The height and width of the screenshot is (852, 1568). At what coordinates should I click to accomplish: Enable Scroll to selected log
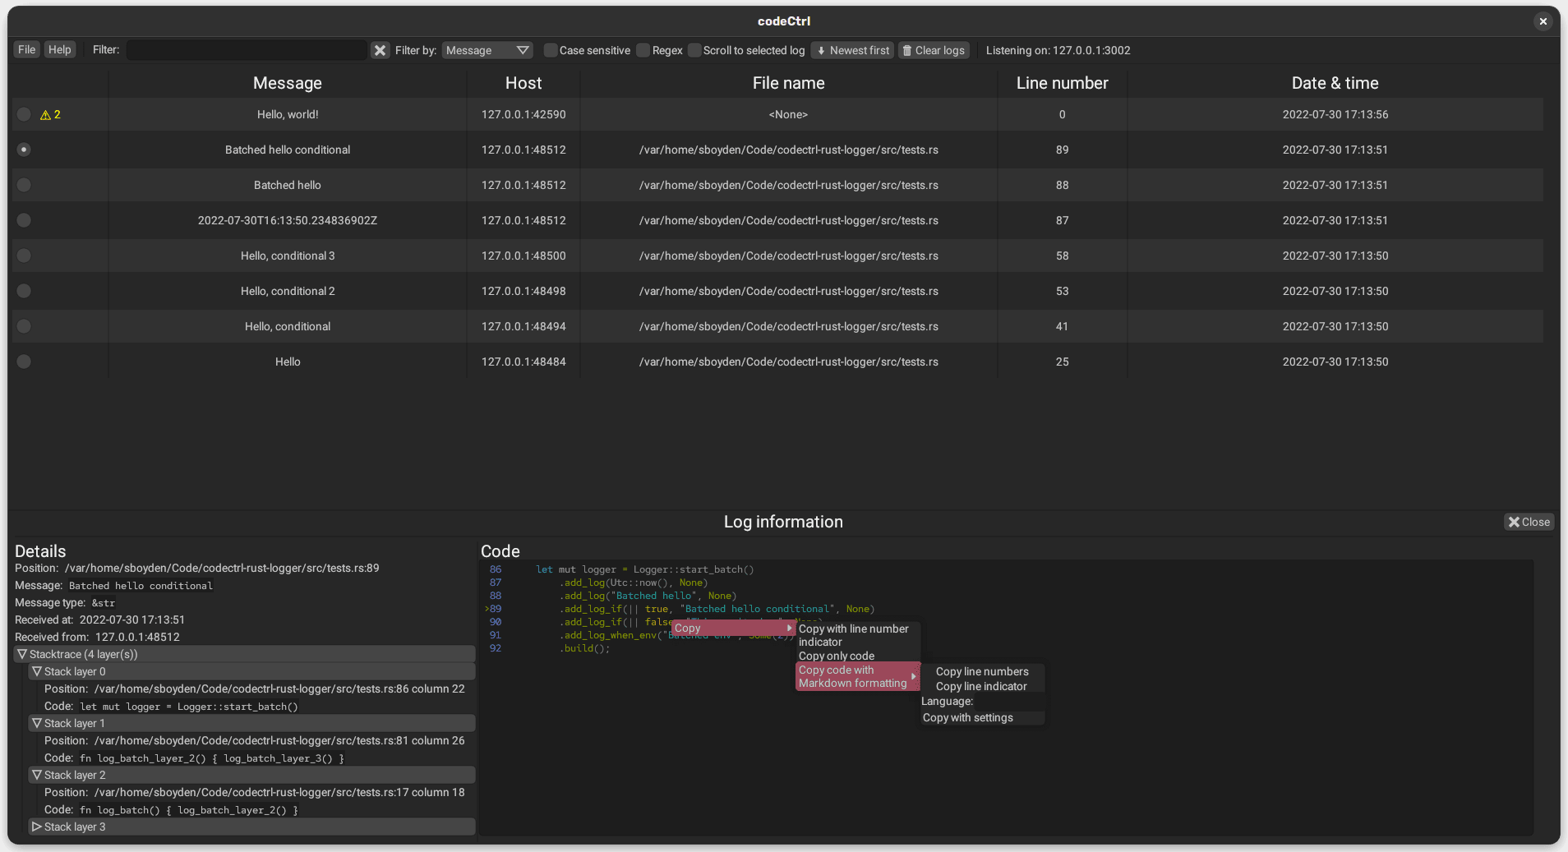tap(694, 50)
